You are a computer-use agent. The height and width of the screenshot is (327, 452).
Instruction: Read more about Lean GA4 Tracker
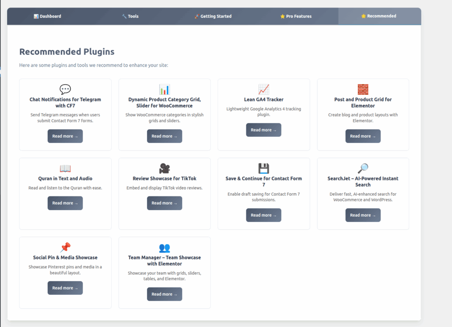[x=264, y=130]
